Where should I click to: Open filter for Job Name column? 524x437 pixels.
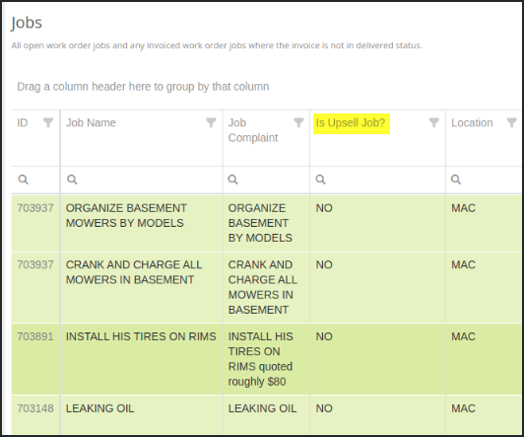pos(211,122)
